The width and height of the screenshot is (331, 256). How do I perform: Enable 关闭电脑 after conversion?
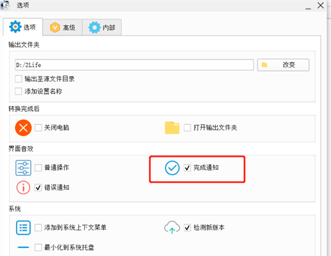coord(38,128)
